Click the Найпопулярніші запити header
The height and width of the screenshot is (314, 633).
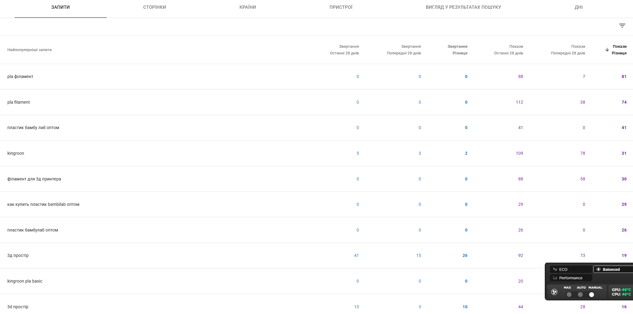coord(30,50)
